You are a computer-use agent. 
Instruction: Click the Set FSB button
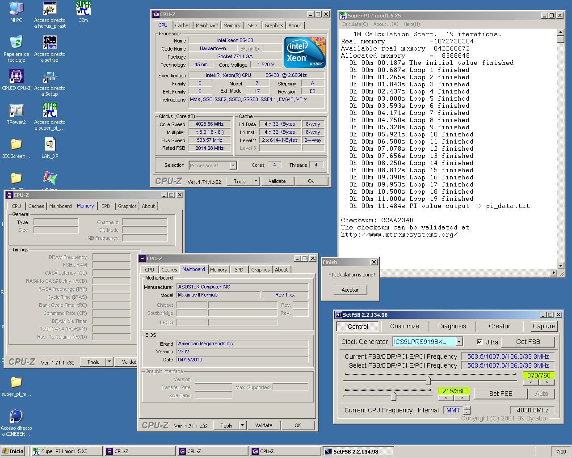click(x=500, y=394)
